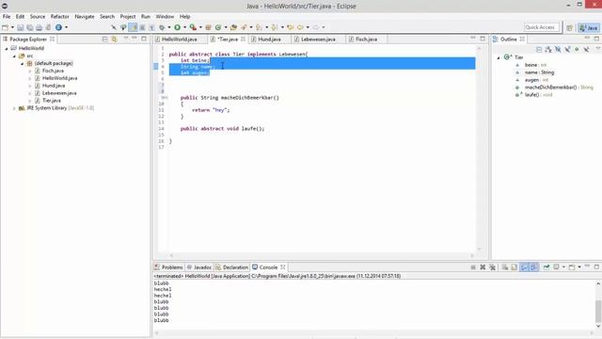Open the Refactor menu
Screen dimensions: 602x339
[x=60, y=17]
